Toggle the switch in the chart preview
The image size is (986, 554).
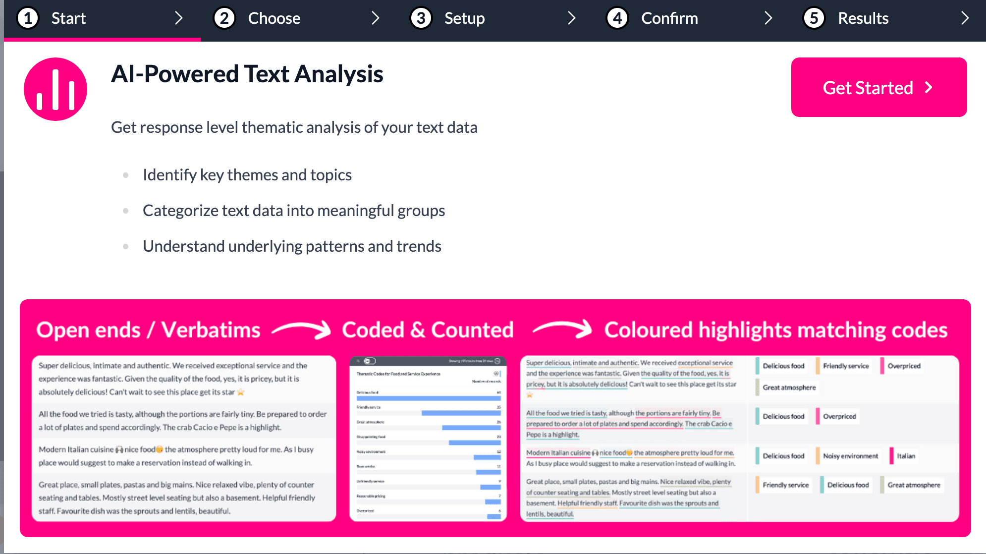coord(370,361)
